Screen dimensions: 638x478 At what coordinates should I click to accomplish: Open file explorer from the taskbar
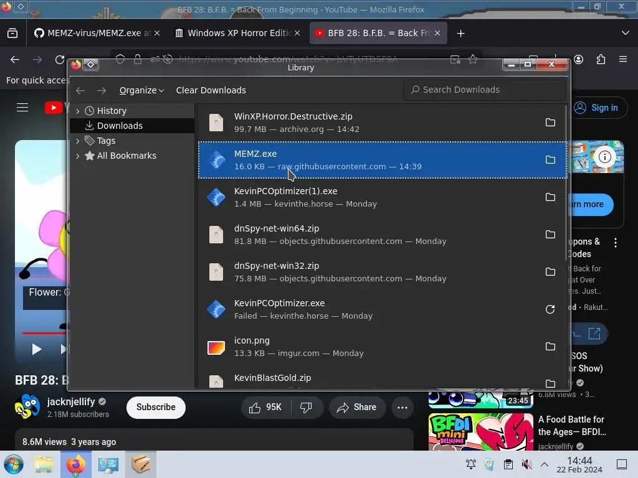click(x=44, y=464)
